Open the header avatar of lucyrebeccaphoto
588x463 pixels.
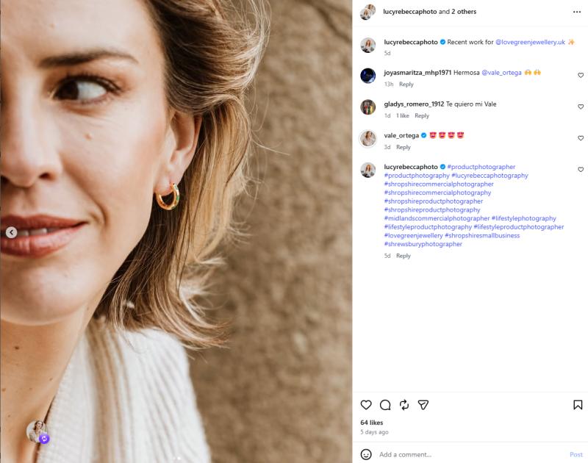pos(367,12)
